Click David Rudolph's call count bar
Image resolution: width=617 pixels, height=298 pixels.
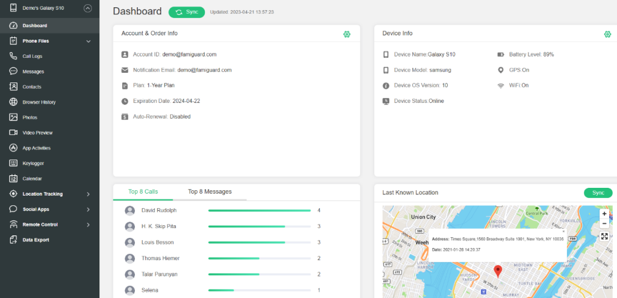coord(259,211)
